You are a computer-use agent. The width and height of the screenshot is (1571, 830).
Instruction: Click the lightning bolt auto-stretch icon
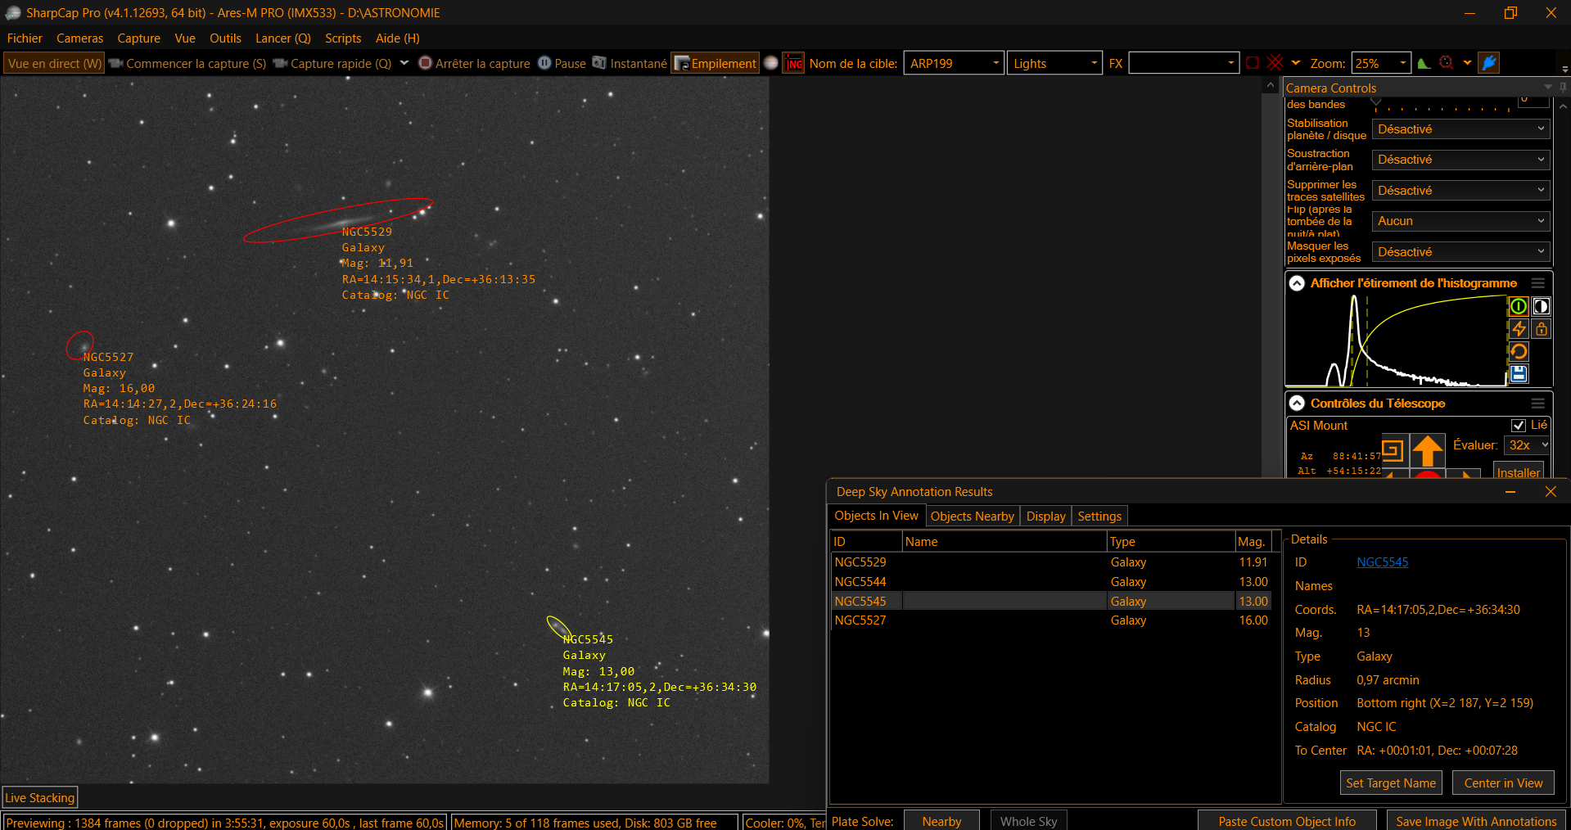tap(1519, 329)
